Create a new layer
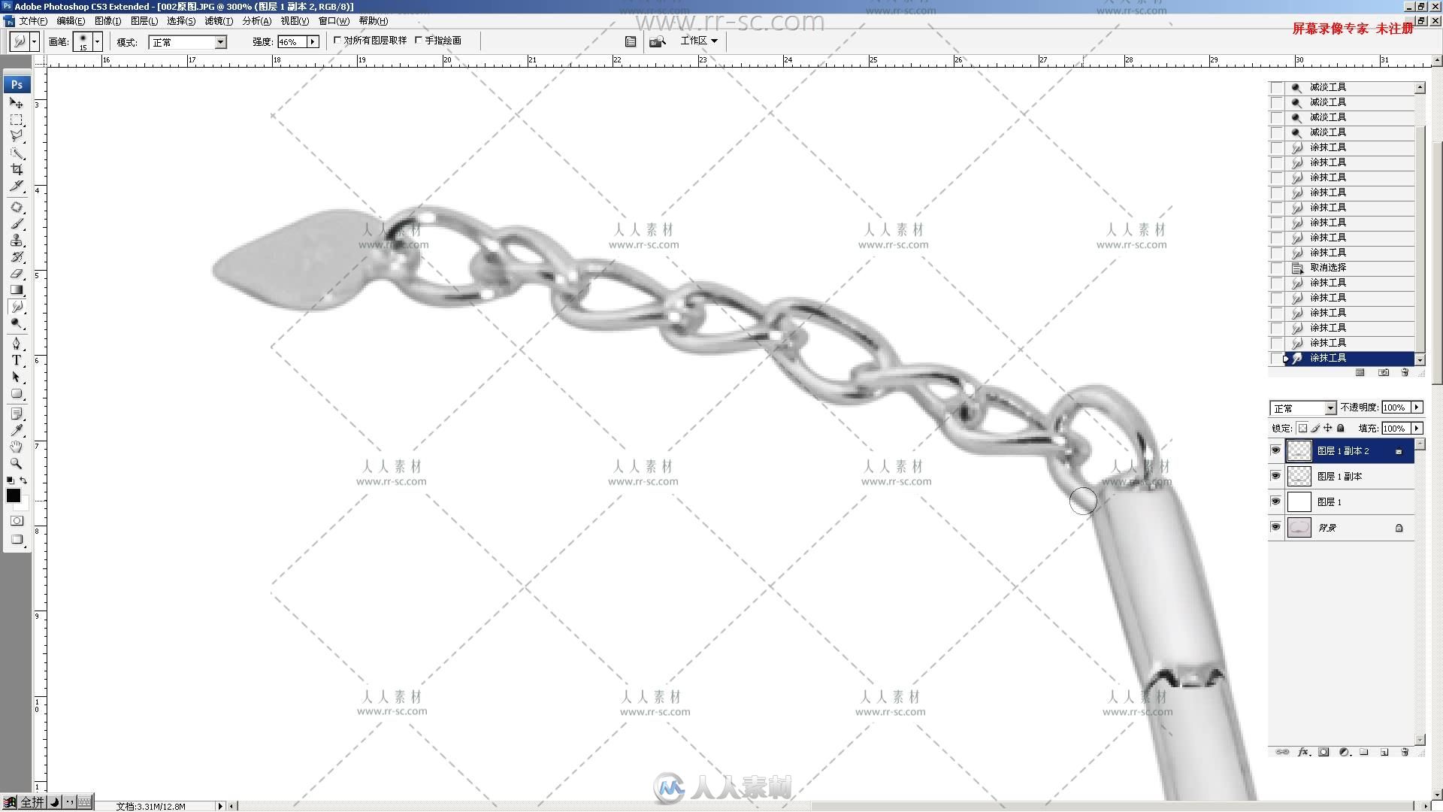This screenshot has height=812, width=1443. (x=1384, y=752)
